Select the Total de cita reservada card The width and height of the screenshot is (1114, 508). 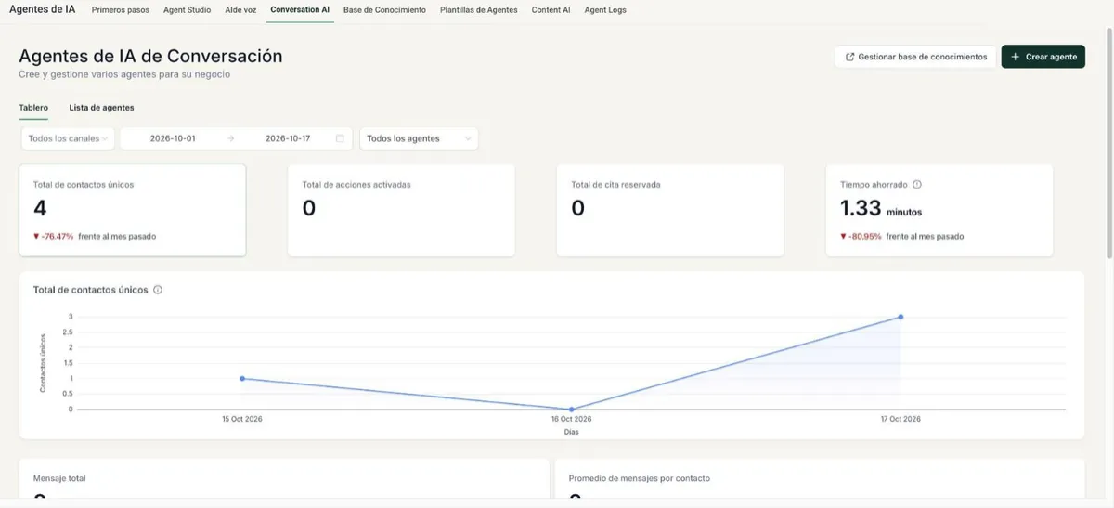point(670,210)
